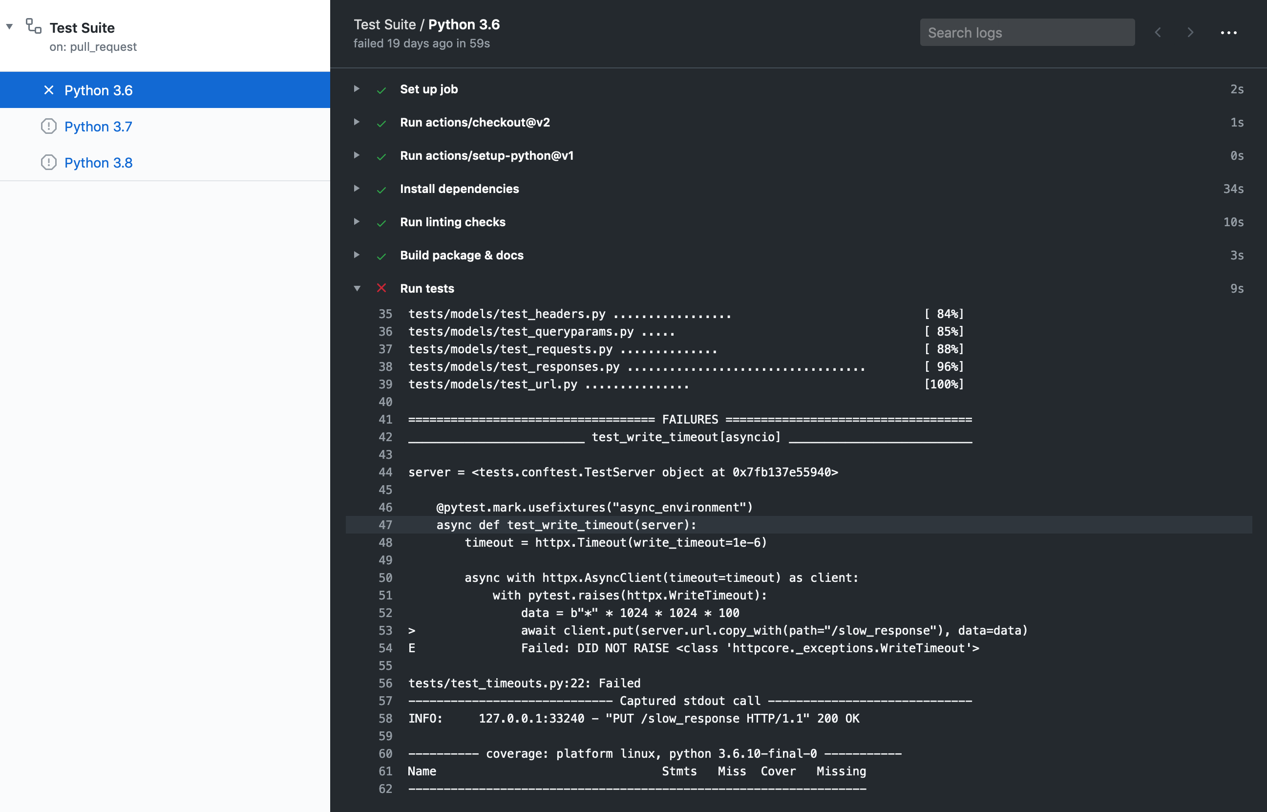The image size is (1267, 812).
Task: Click the red X icon on Run tests
Action: point(381,288)
